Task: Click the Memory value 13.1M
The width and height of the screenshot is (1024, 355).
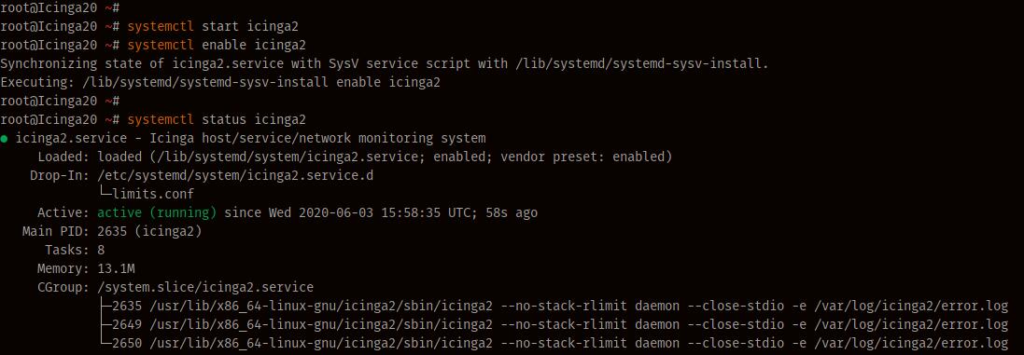Action: [116, 268]
